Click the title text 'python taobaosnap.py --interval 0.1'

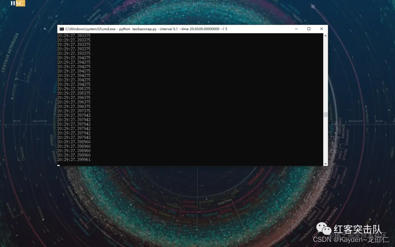pos(148,29)
